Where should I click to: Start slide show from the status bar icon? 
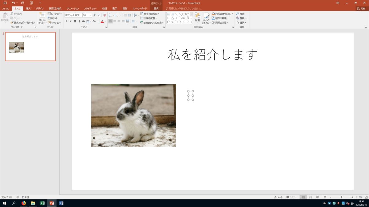[x=325, y=197]
